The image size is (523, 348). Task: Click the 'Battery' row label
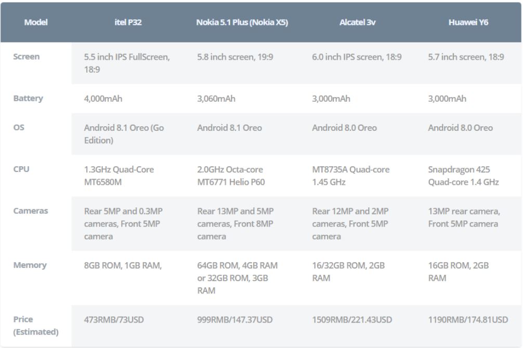(28, 98)
